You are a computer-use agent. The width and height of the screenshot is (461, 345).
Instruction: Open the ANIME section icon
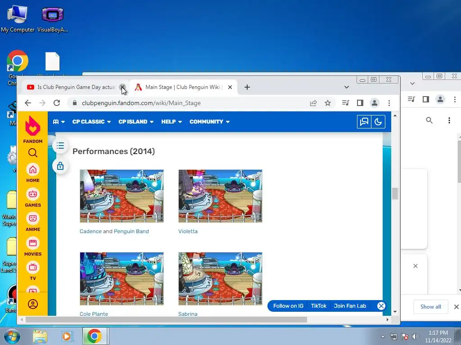[32, 219]
